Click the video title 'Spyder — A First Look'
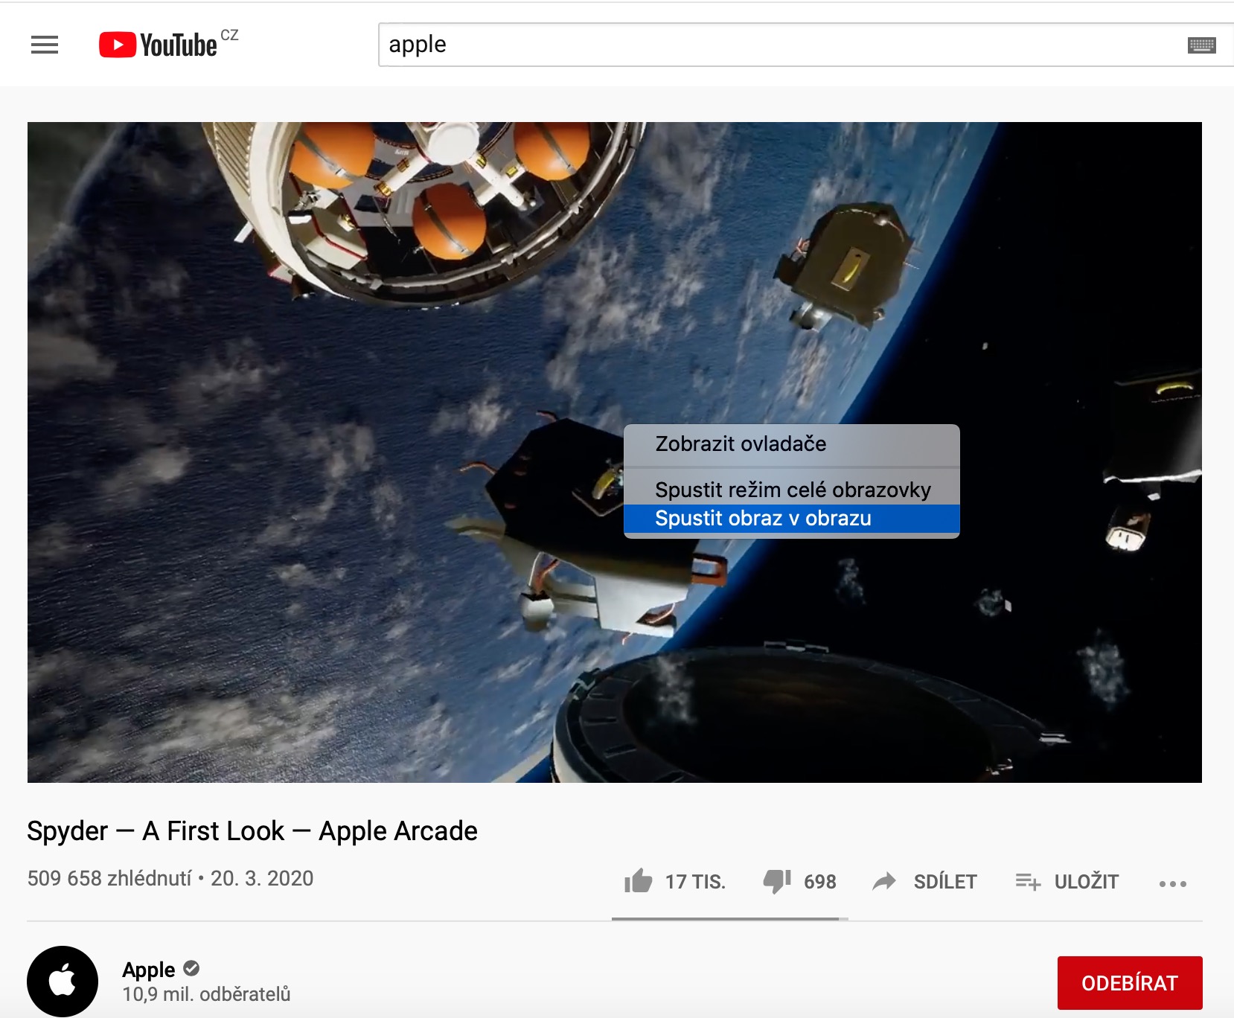Screen dimensions: 1234x1018 (252, 830)
